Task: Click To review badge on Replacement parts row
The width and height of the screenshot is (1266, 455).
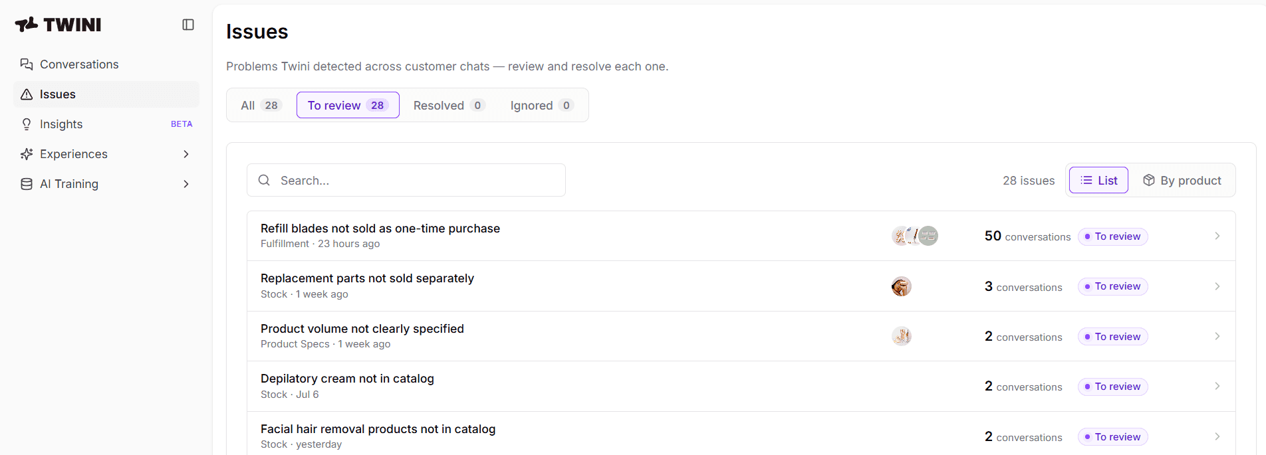Action: [x=1112, y=286]
